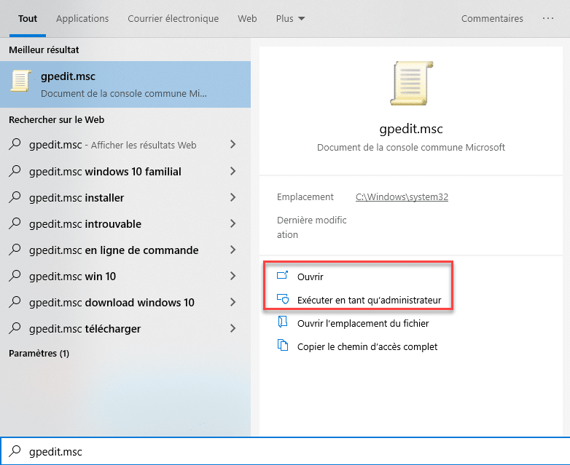Screen dimensions: 570x465
Task: Expand arrow for gpedit.msc télécharger suggestion
Action: 233,329
